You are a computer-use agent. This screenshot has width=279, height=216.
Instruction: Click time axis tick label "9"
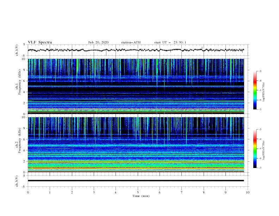coord(225,192)
